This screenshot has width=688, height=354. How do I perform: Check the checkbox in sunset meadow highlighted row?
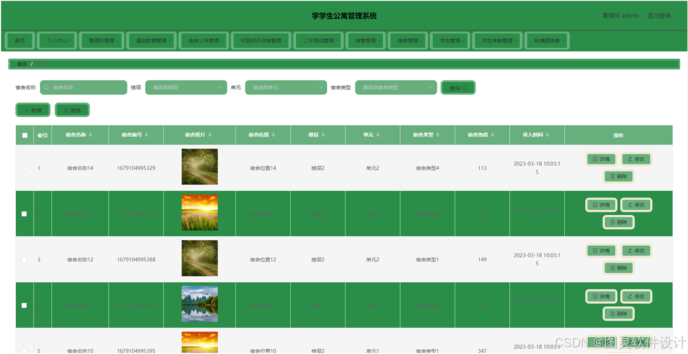24,214
